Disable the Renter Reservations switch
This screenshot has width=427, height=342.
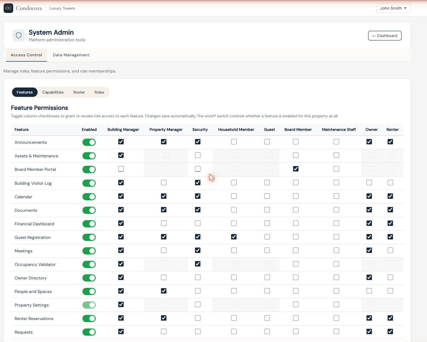pyautogui.click(x=89, y=319)
